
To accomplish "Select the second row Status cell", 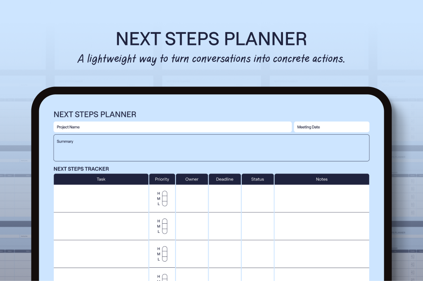I will 257,226.
